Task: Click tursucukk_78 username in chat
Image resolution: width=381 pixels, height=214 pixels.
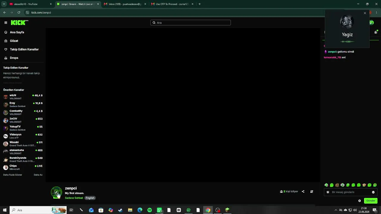Action: [x=332, y=57]
